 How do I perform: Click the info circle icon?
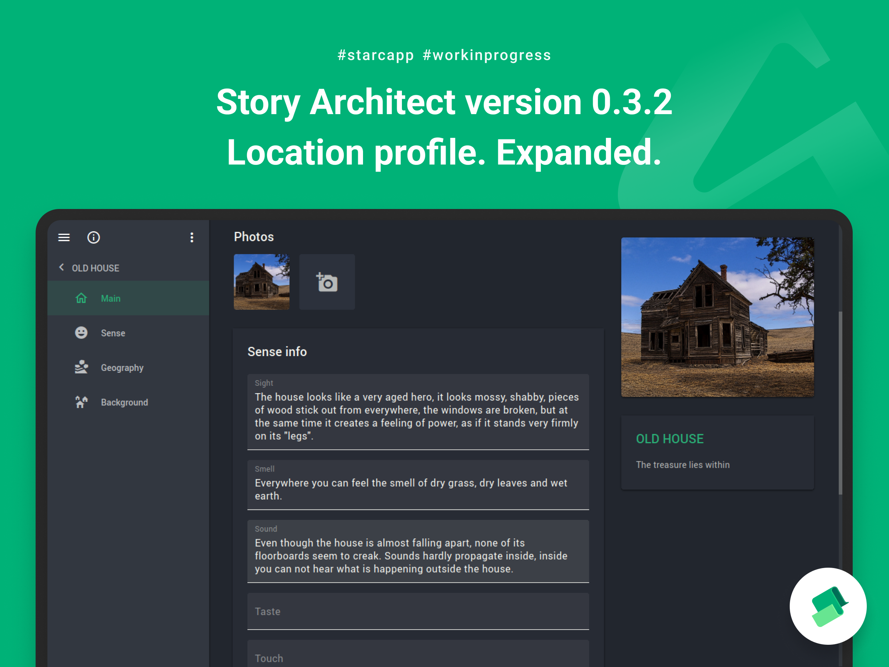(94, 238)
